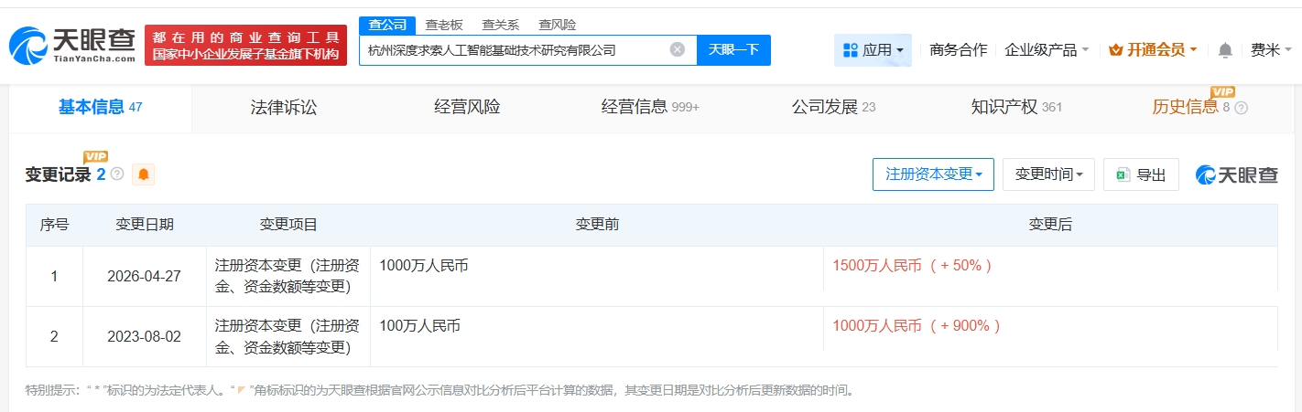
Task: Select the 查风险 search tab
Action: click(x=558, y=25)
